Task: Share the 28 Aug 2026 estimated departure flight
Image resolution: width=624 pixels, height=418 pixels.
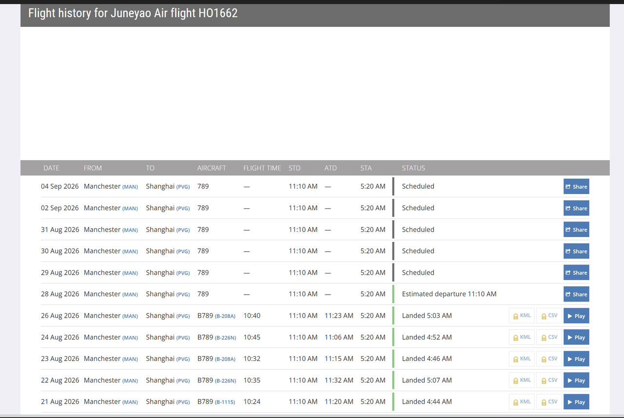Action: (x=576, y=294)
